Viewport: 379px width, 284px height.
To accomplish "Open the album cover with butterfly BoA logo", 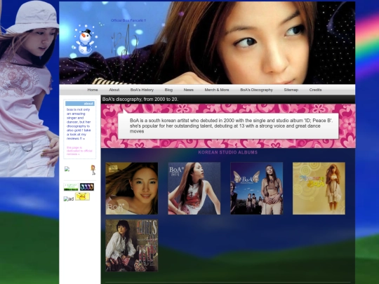I will click(256, 189).
